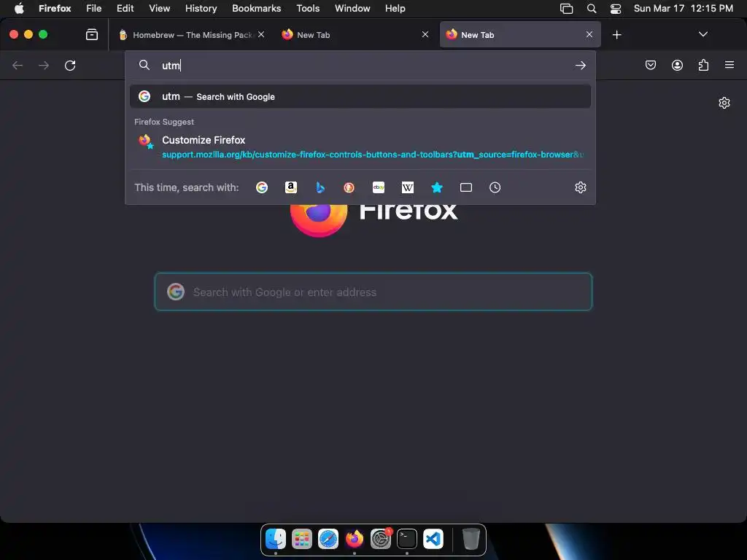Viewport: 747px width, 560px height.
Task: Open macOS Control Center
Action: [616, 8]
